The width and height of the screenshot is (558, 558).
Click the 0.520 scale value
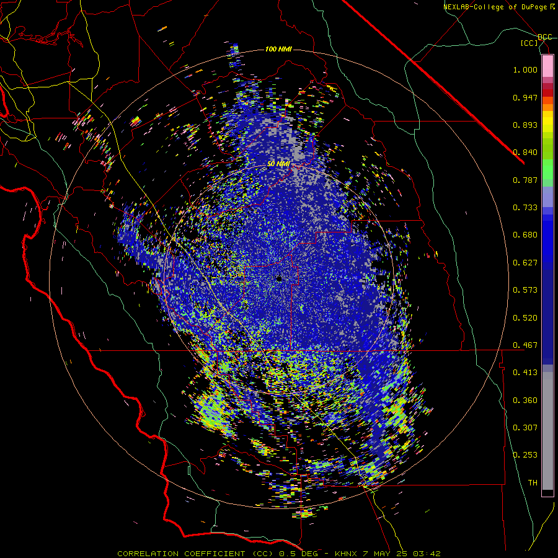525,318
